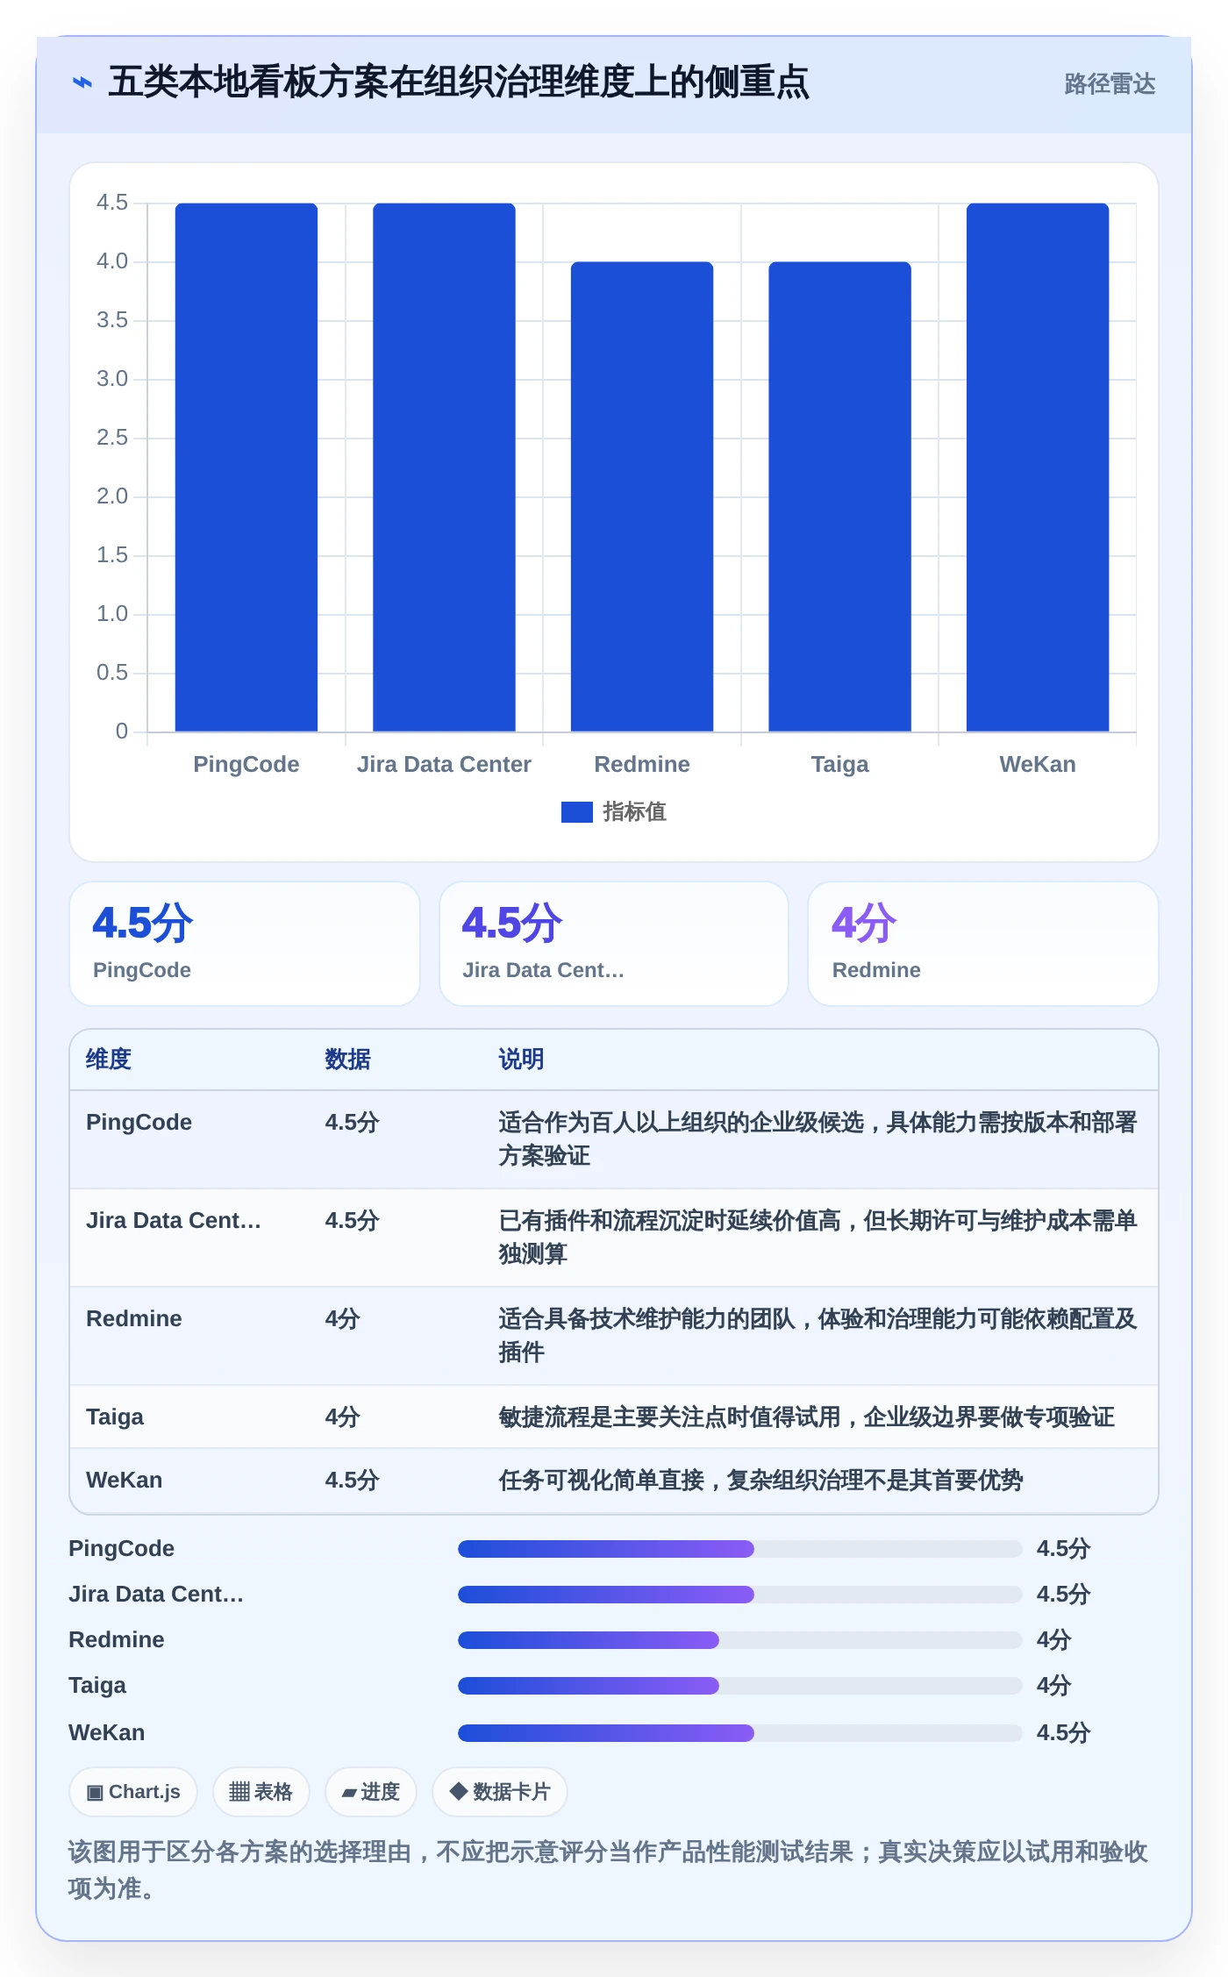
Task: Click the description starting 适合作为百人以上组织
Action: [x=817, y=1139]
